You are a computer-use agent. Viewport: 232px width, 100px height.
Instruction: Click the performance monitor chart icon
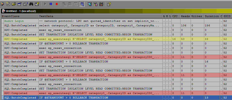click(x=101, y=4)
